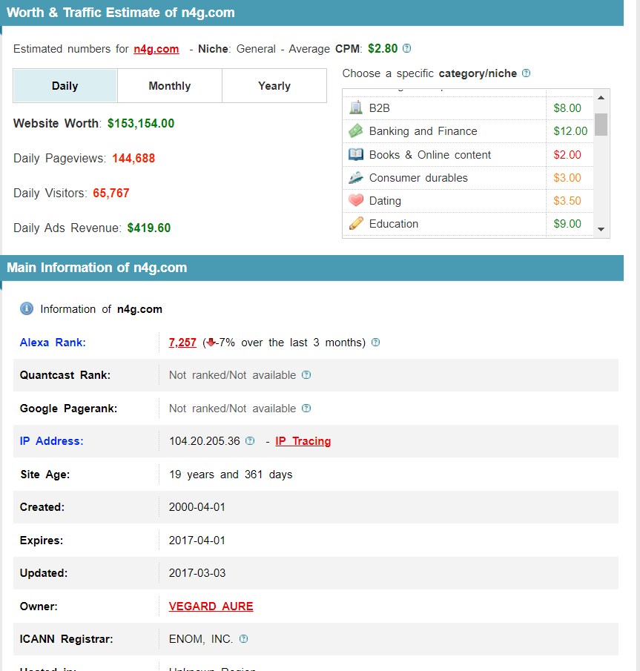Click the Created date 2000-04-01
The image size is (640, 671).
tap(197, 507)
